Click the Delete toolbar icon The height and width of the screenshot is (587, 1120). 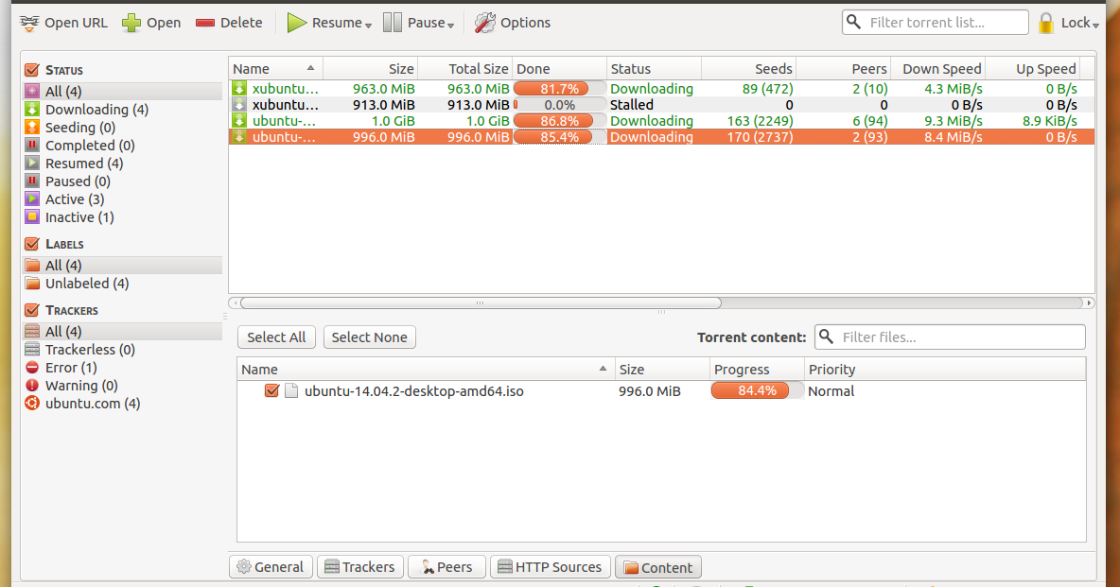point(203,22)
